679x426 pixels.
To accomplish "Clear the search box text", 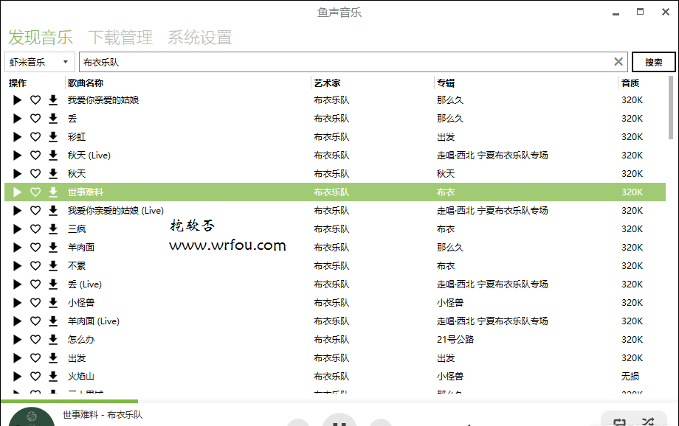I will (x=618, y=62).
